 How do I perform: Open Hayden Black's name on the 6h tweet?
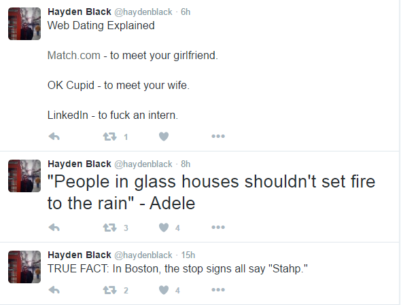[80, 12]
